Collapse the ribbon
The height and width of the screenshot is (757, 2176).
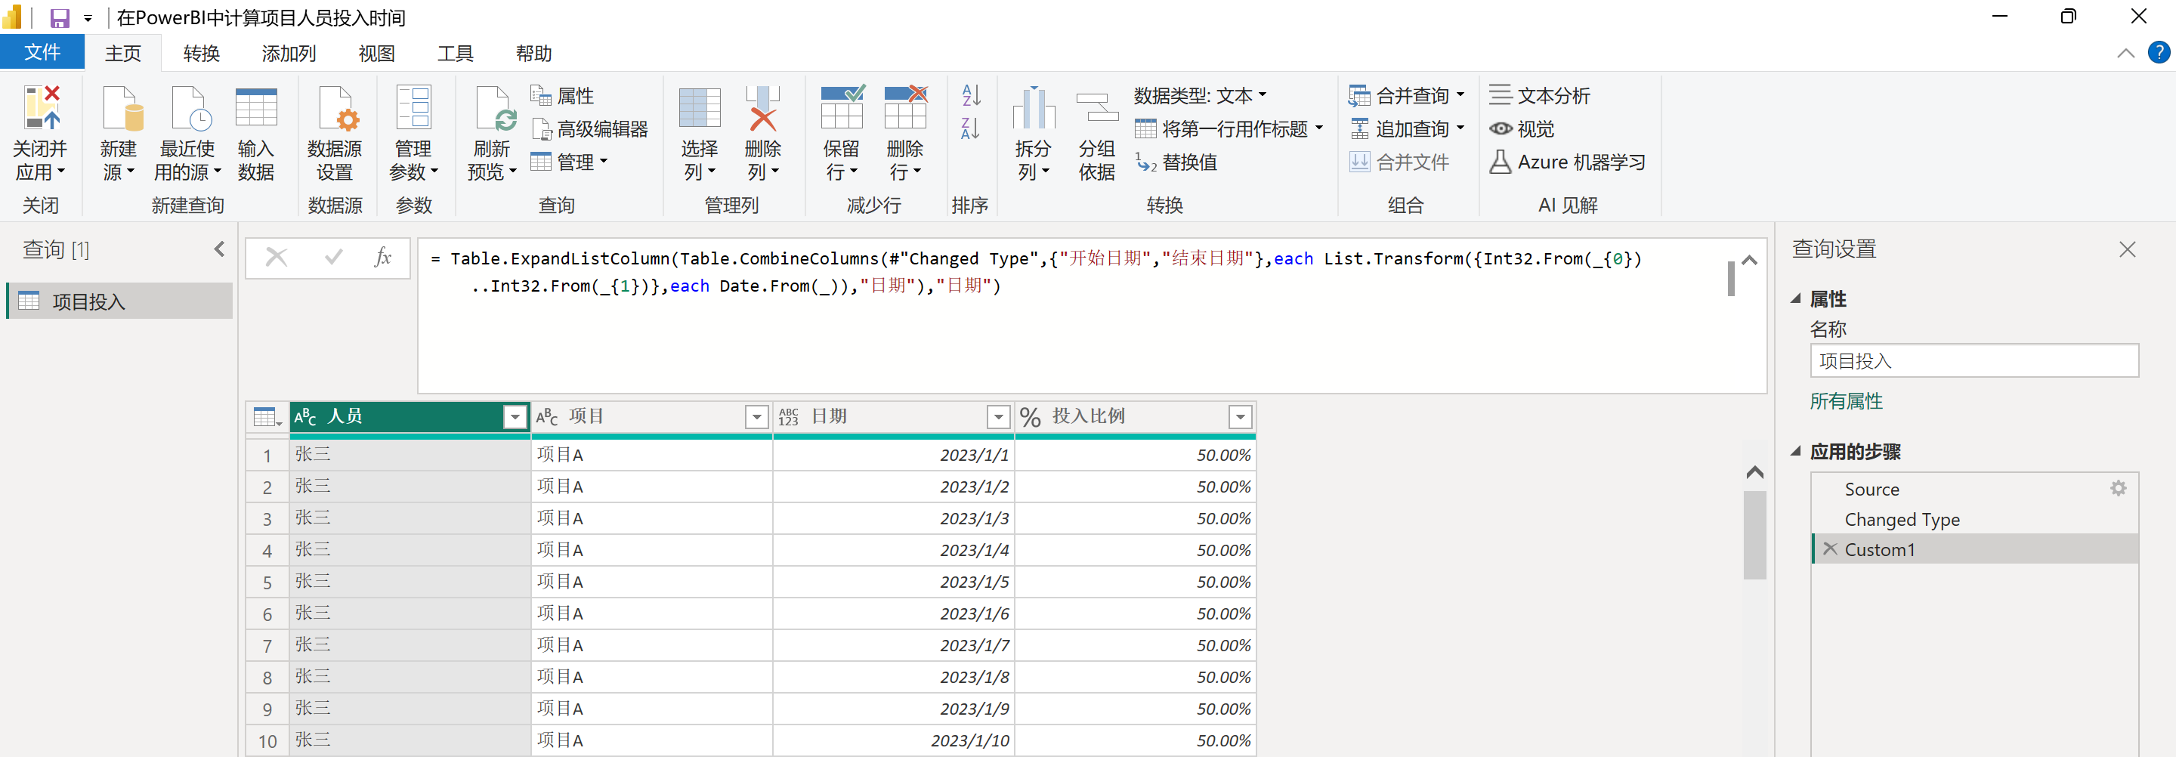2126,53
